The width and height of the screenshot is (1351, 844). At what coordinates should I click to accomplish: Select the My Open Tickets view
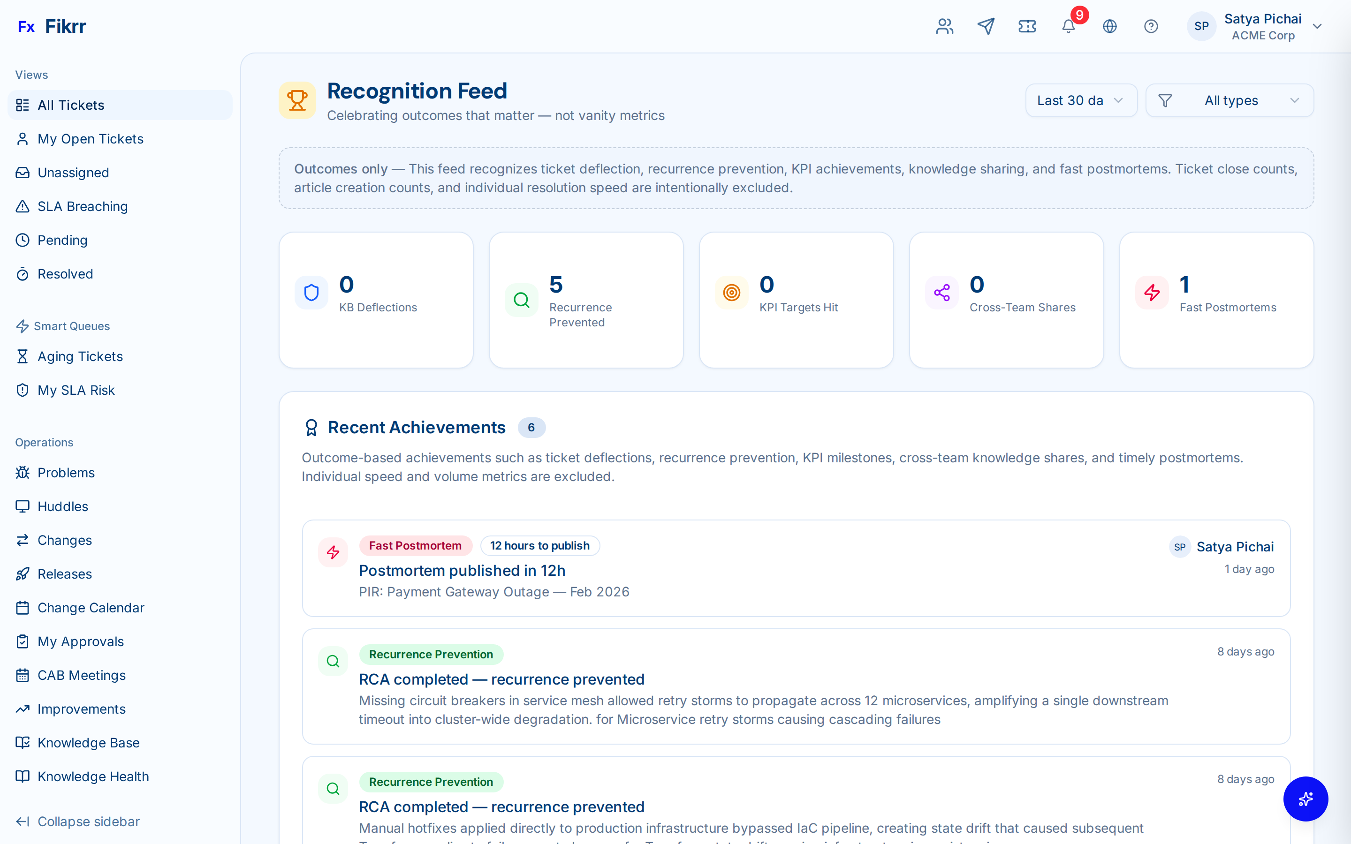pos(91,138)
